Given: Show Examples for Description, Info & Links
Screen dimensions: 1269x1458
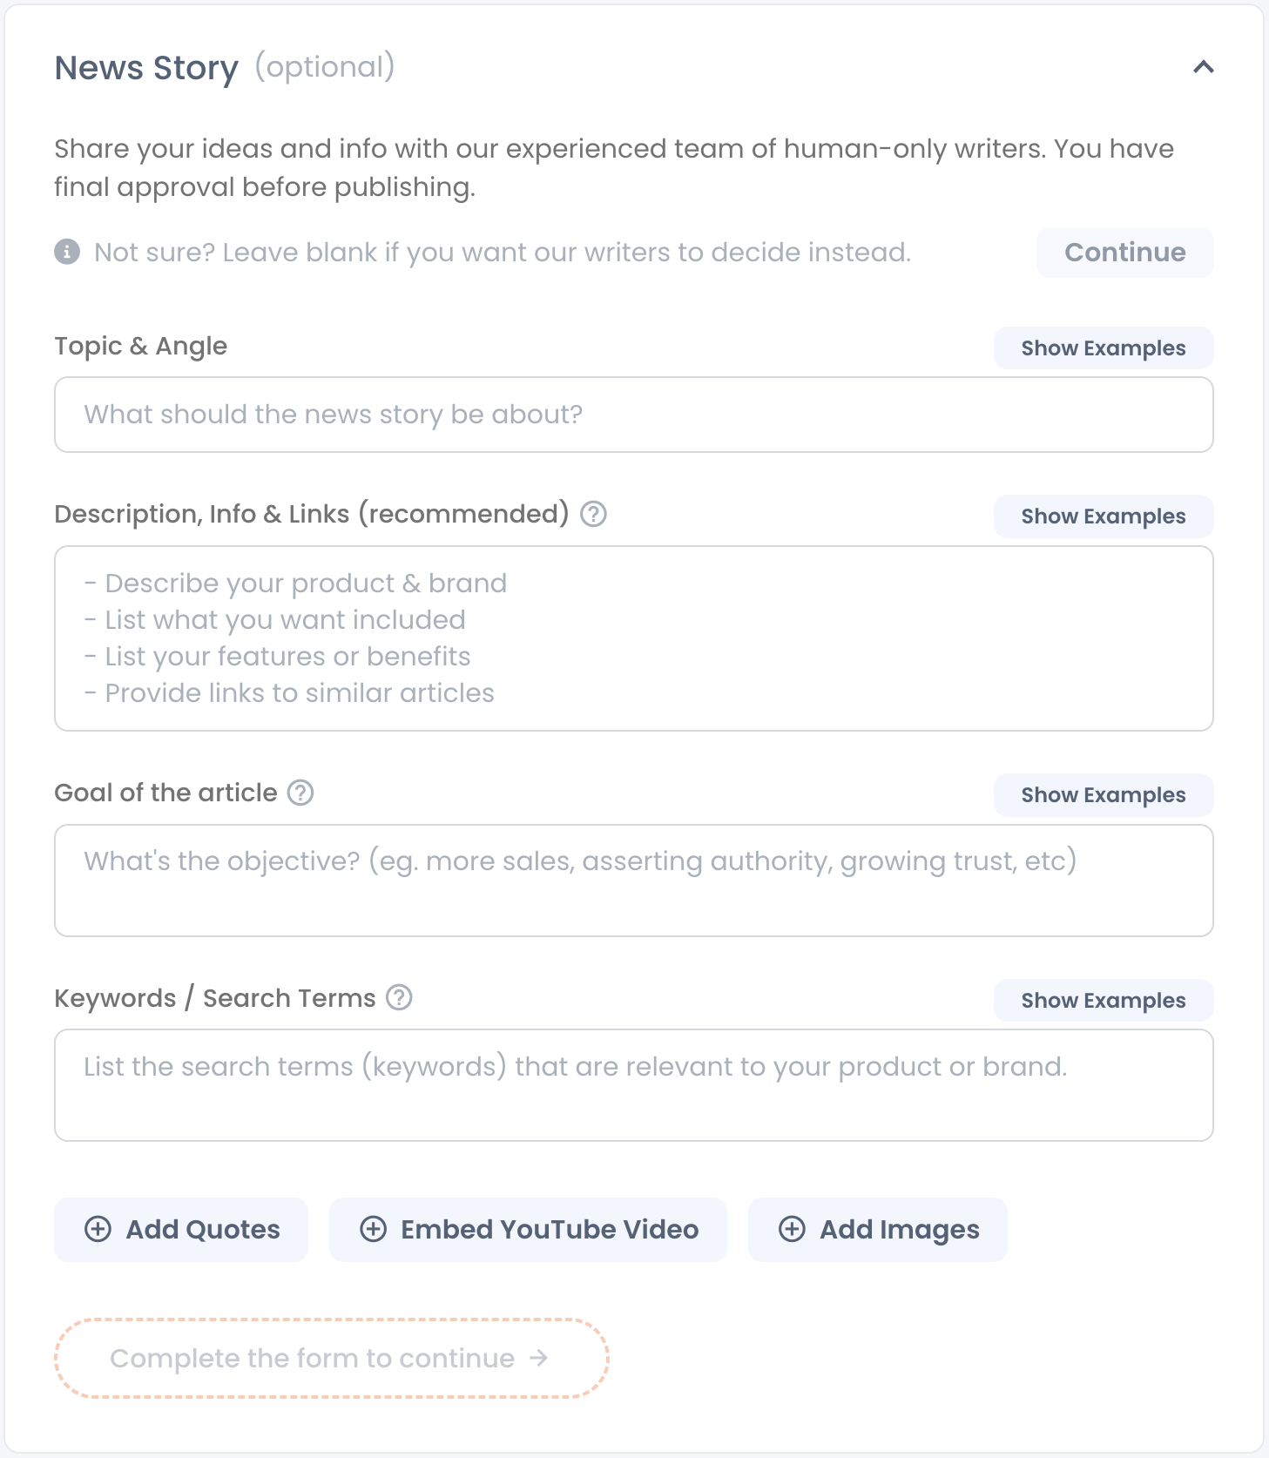Looking at the screenshot, I should (x=1104, y=516).
